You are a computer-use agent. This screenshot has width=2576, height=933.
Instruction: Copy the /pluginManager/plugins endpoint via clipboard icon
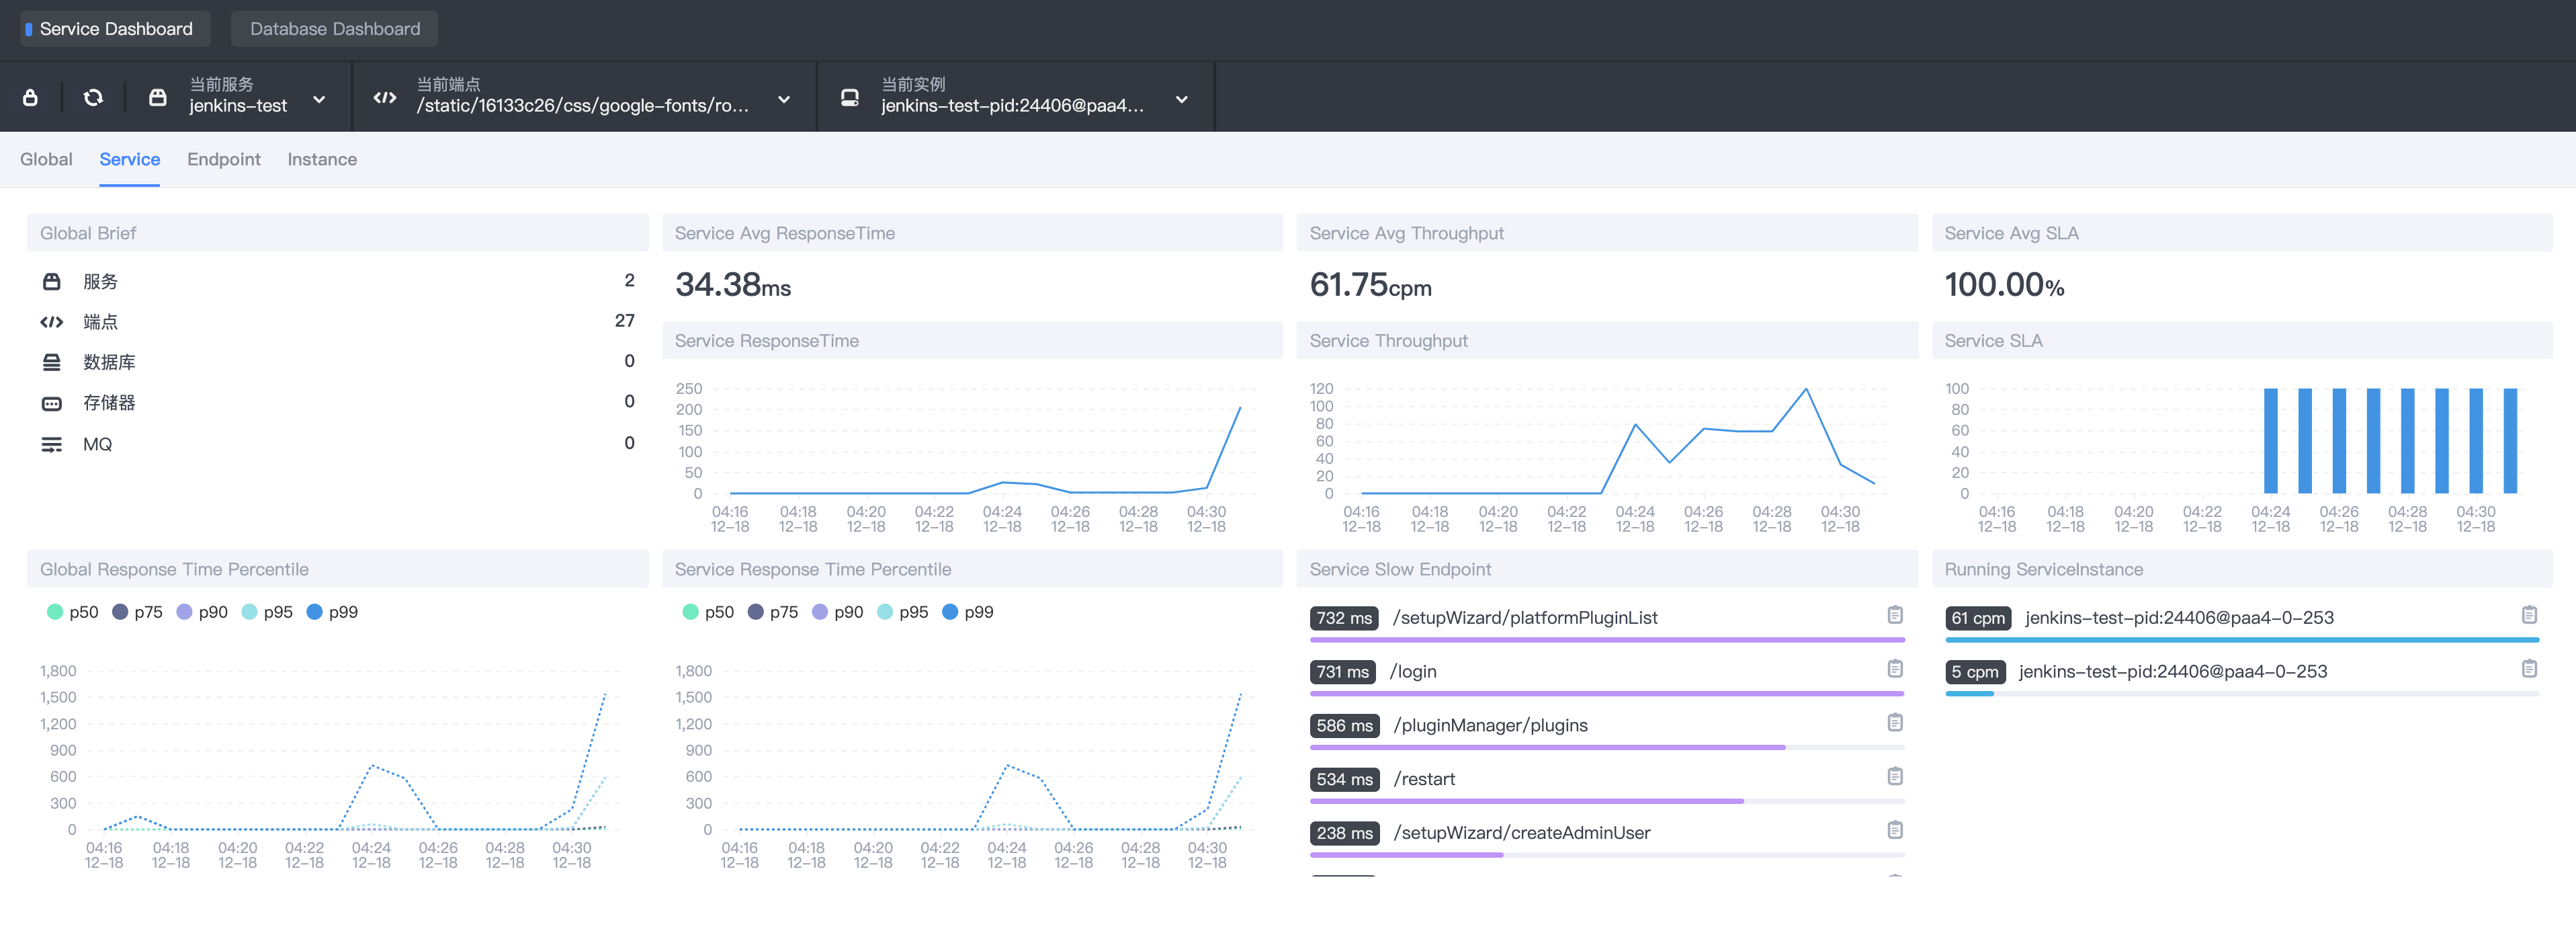click(1894, 723)
